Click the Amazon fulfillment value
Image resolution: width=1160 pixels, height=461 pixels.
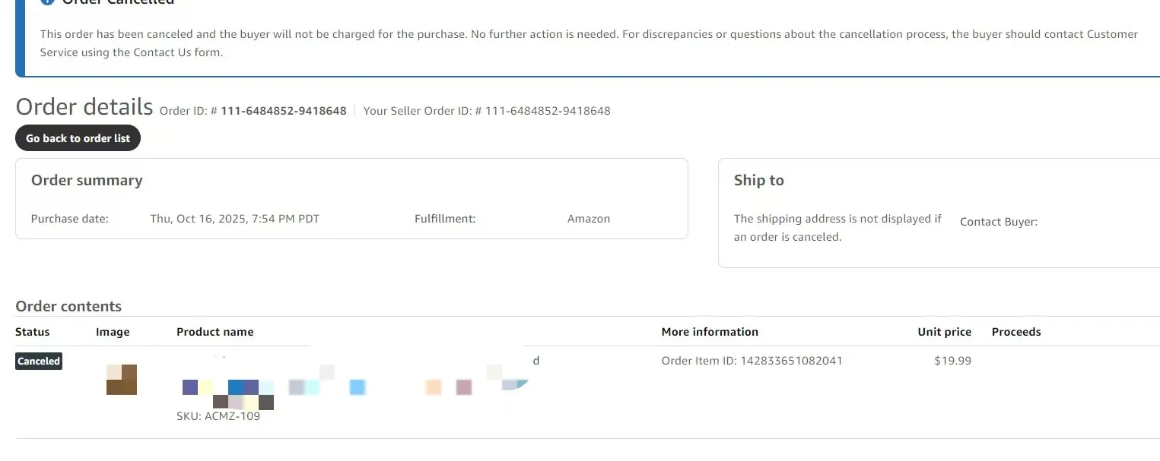click(x=589, y=219)
